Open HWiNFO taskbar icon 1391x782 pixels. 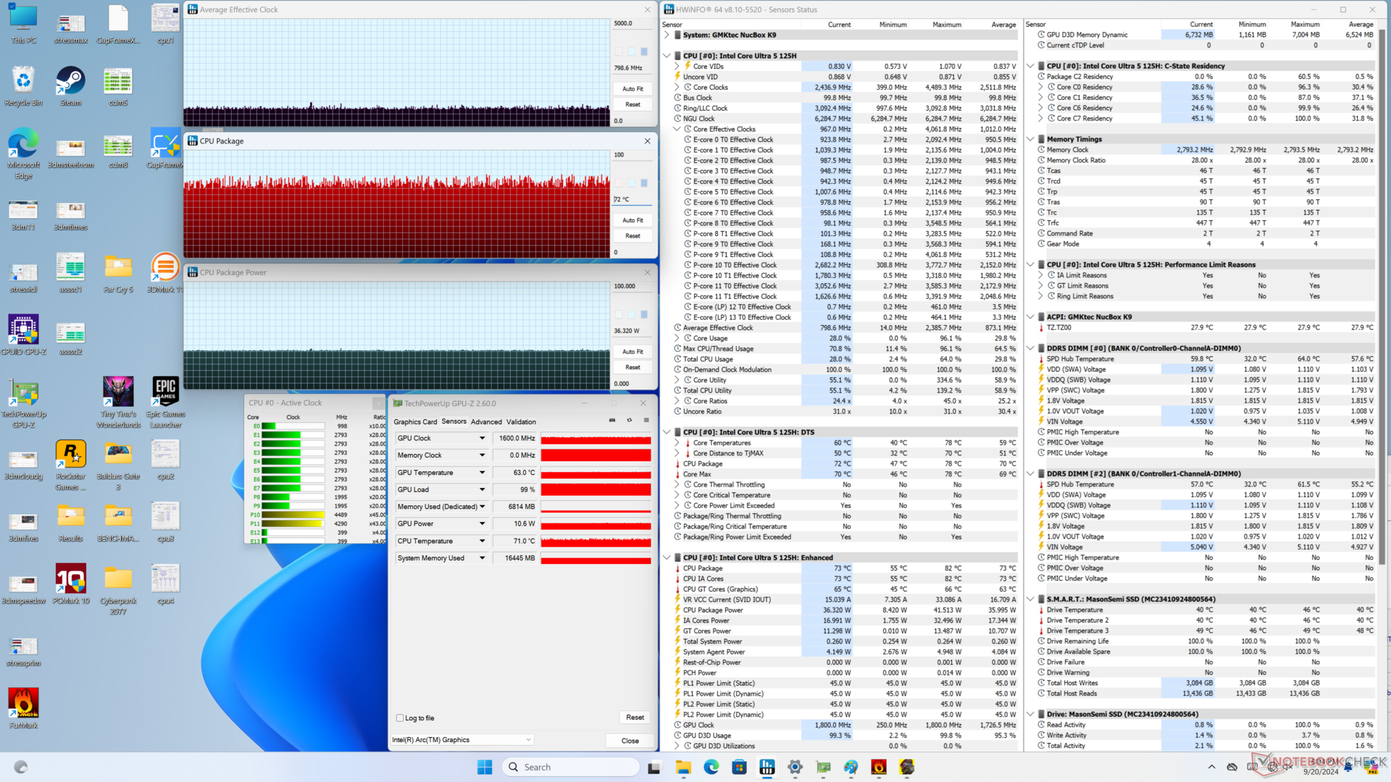(x=767, y=767)
